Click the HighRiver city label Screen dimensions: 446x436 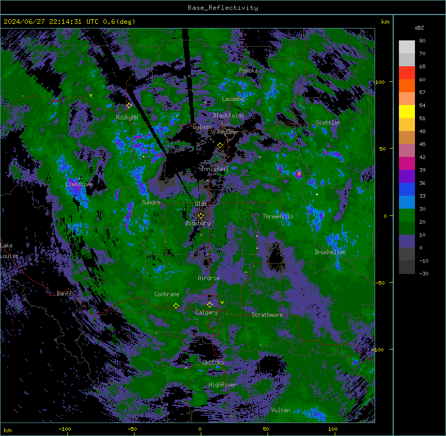[x=222, y=385]
